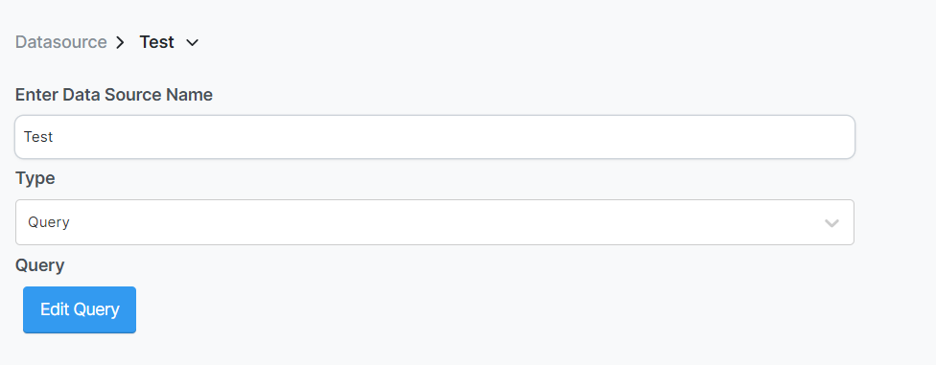Click the Type field label
Image resolution: width=936 pixels, height=365 pixels.
pos(35,178)
